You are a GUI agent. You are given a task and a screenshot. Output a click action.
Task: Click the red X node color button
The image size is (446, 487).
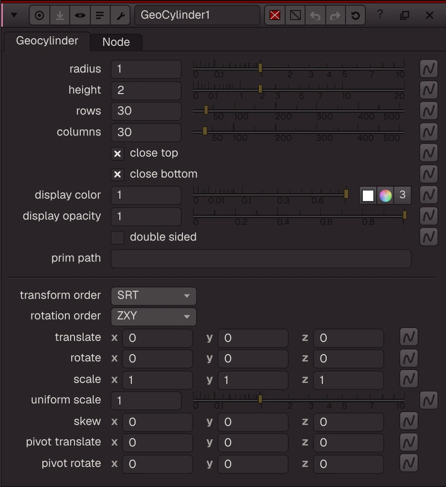tap(275, 15)
